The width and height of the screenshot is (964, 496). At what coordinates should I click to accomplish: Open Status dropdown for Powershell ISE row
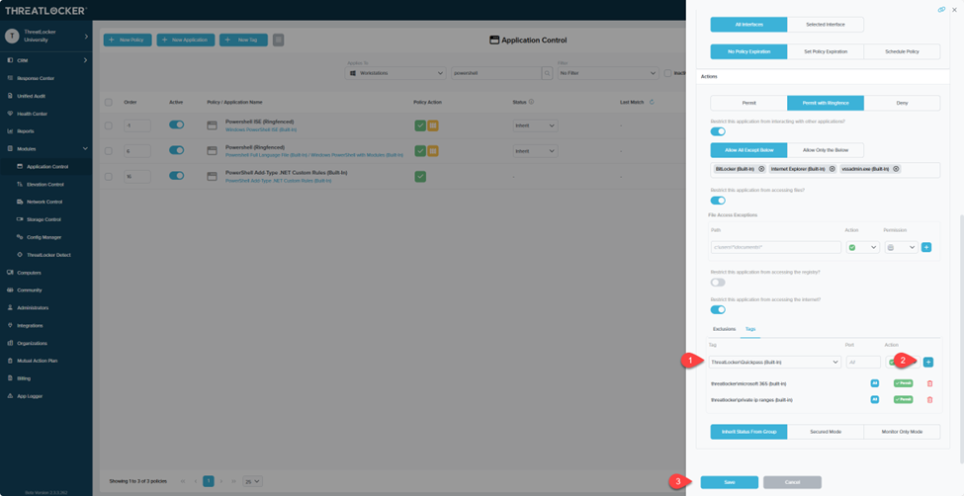click(535, 125)
